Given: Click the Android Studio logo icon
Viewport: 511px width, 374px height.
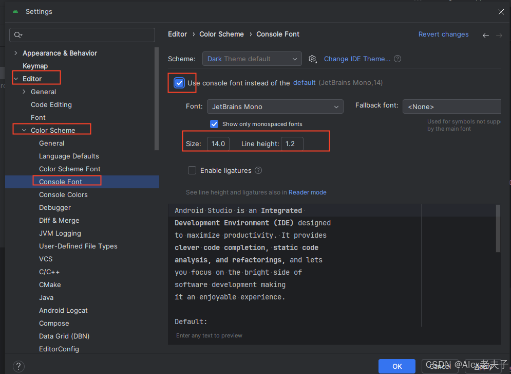Looking at the screenshot, I should [x=15, y=11].
